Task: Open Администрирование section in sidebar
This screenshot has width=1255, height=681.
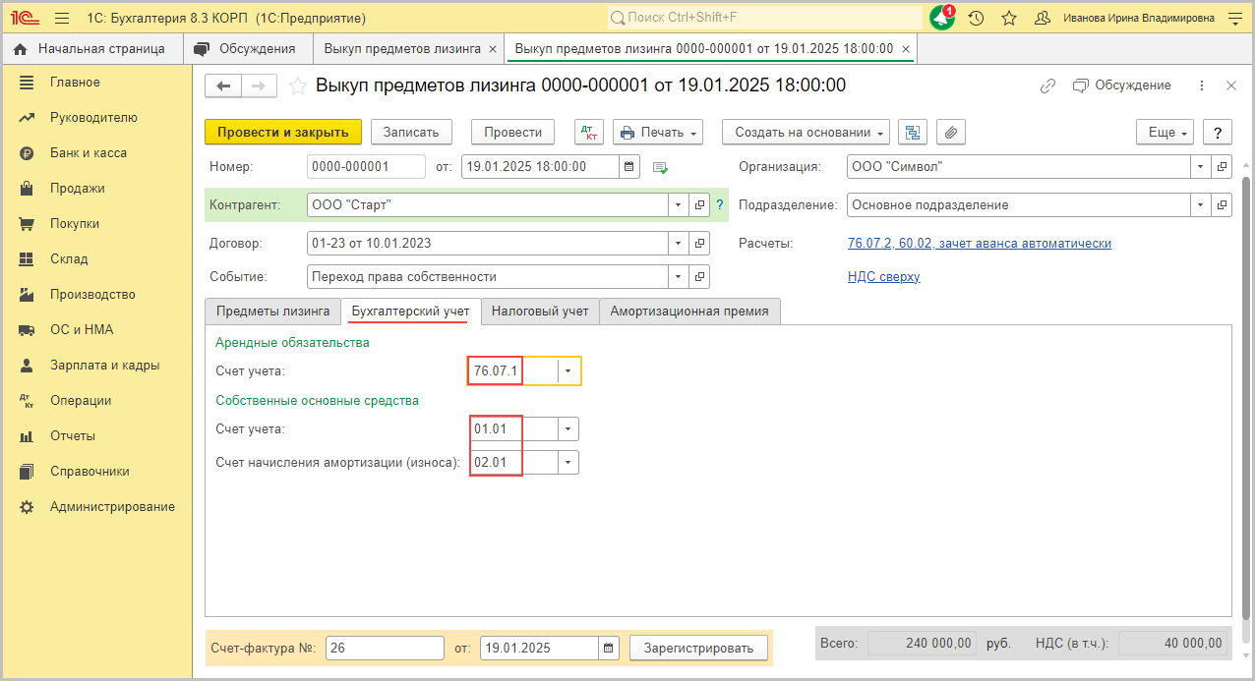Action: 112,507
